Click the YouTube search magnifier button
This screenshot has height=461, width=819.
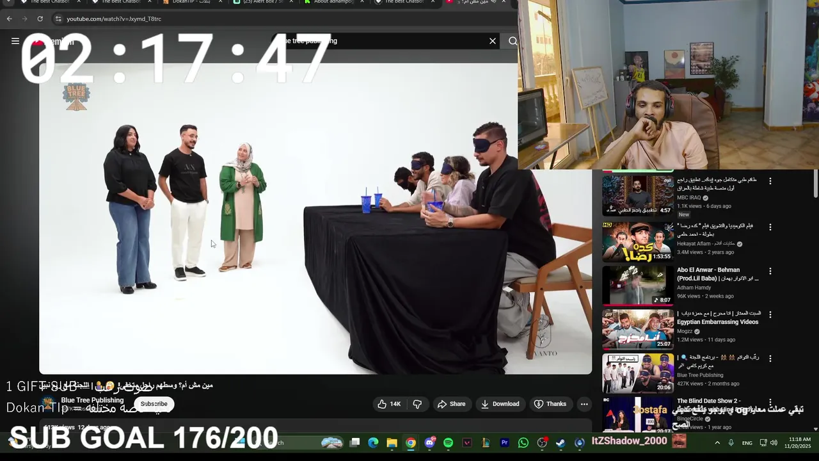(x=513, y=41)
